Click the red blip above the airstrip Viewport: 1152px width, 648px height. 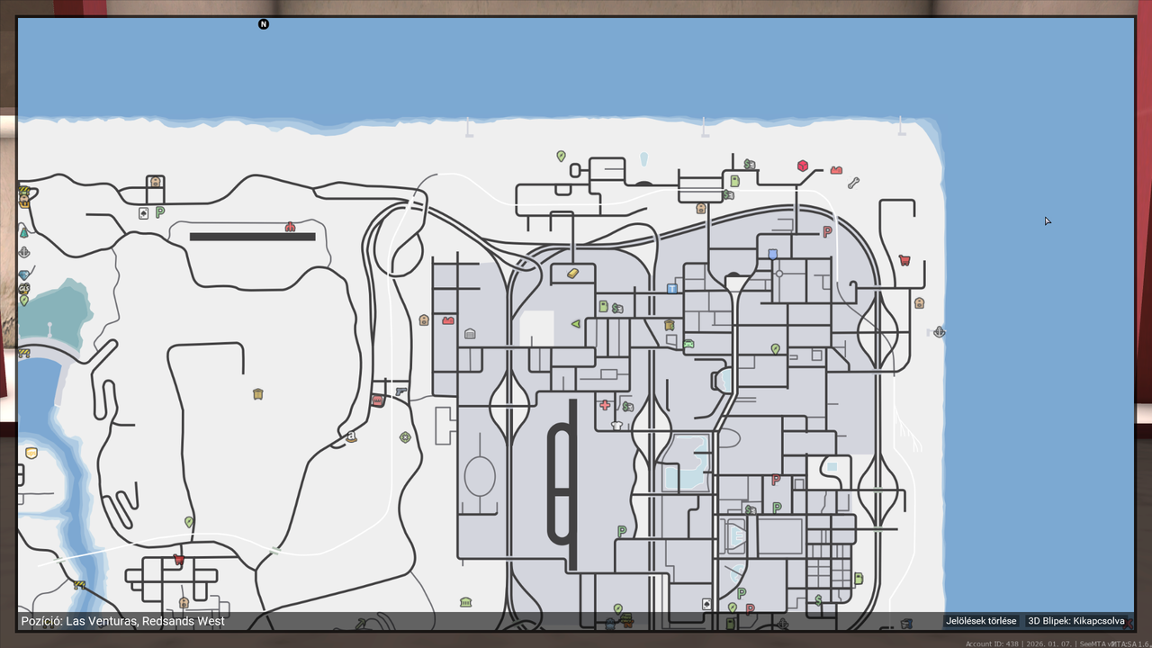290,227
